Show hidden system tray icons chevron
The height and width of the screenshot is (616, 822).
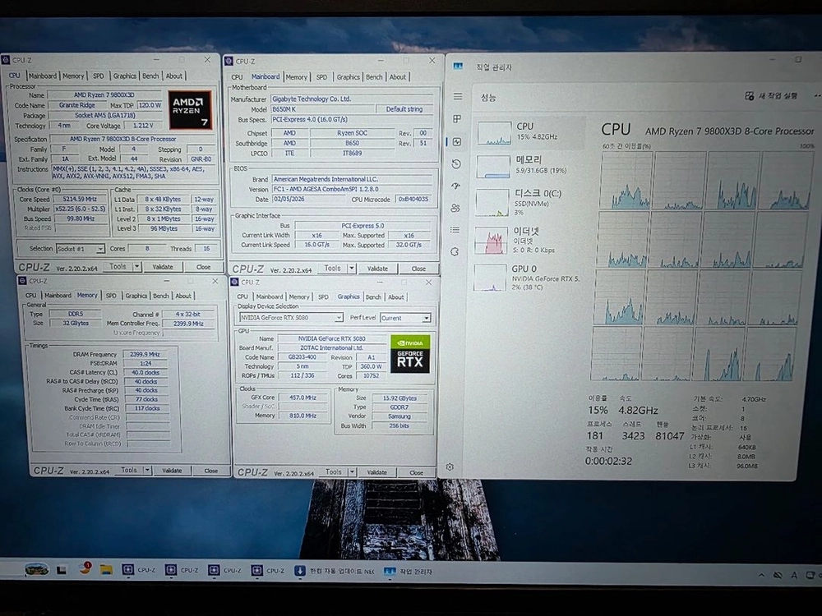point(761,575)
